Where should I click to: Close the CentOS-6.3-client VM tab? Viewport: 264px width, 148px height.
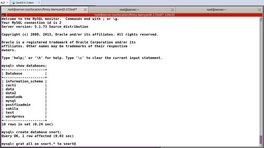coord(39,2)
